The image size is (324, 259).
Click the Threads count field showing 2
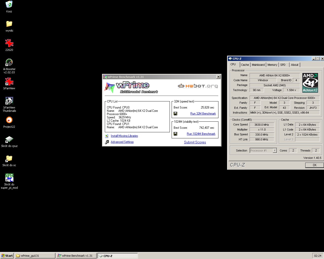[316, 150]
